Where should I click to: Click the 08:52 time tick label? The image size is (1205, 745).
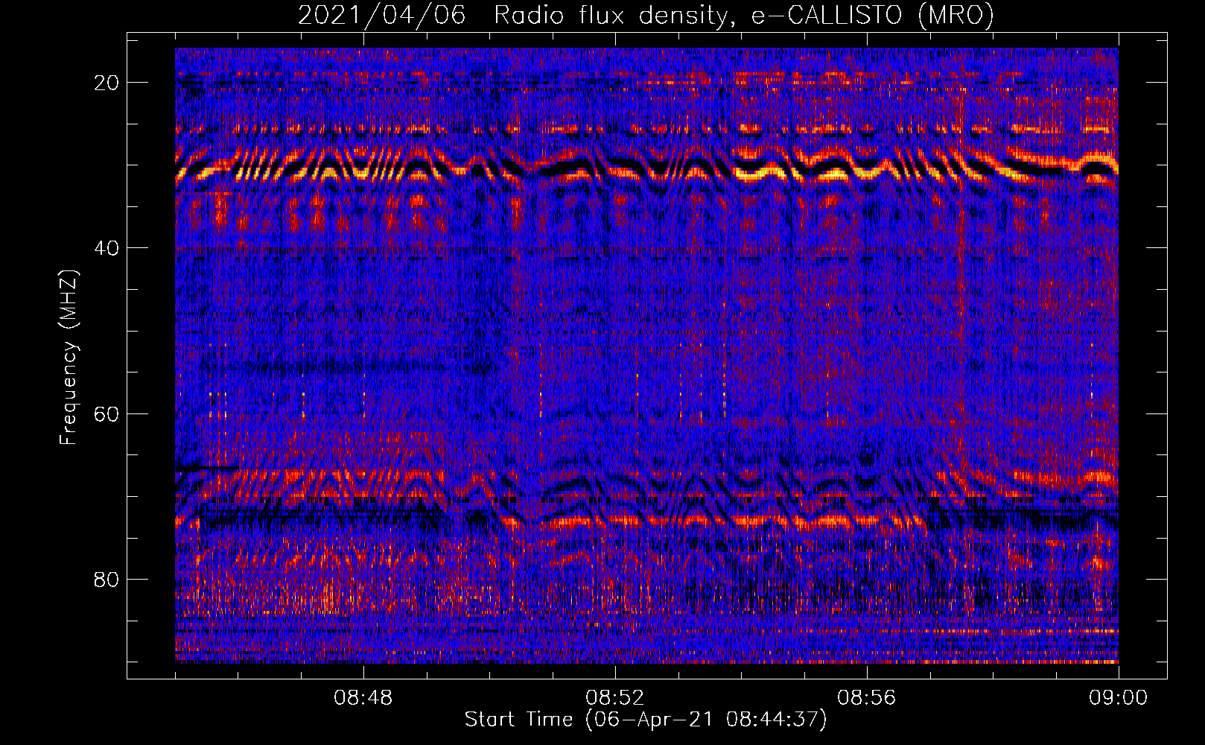[x=615, y=698]
